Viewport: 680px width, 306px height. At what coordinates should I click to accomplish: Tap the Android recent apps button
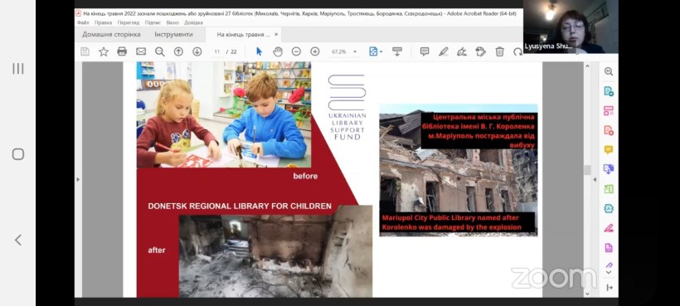(17, 69)
